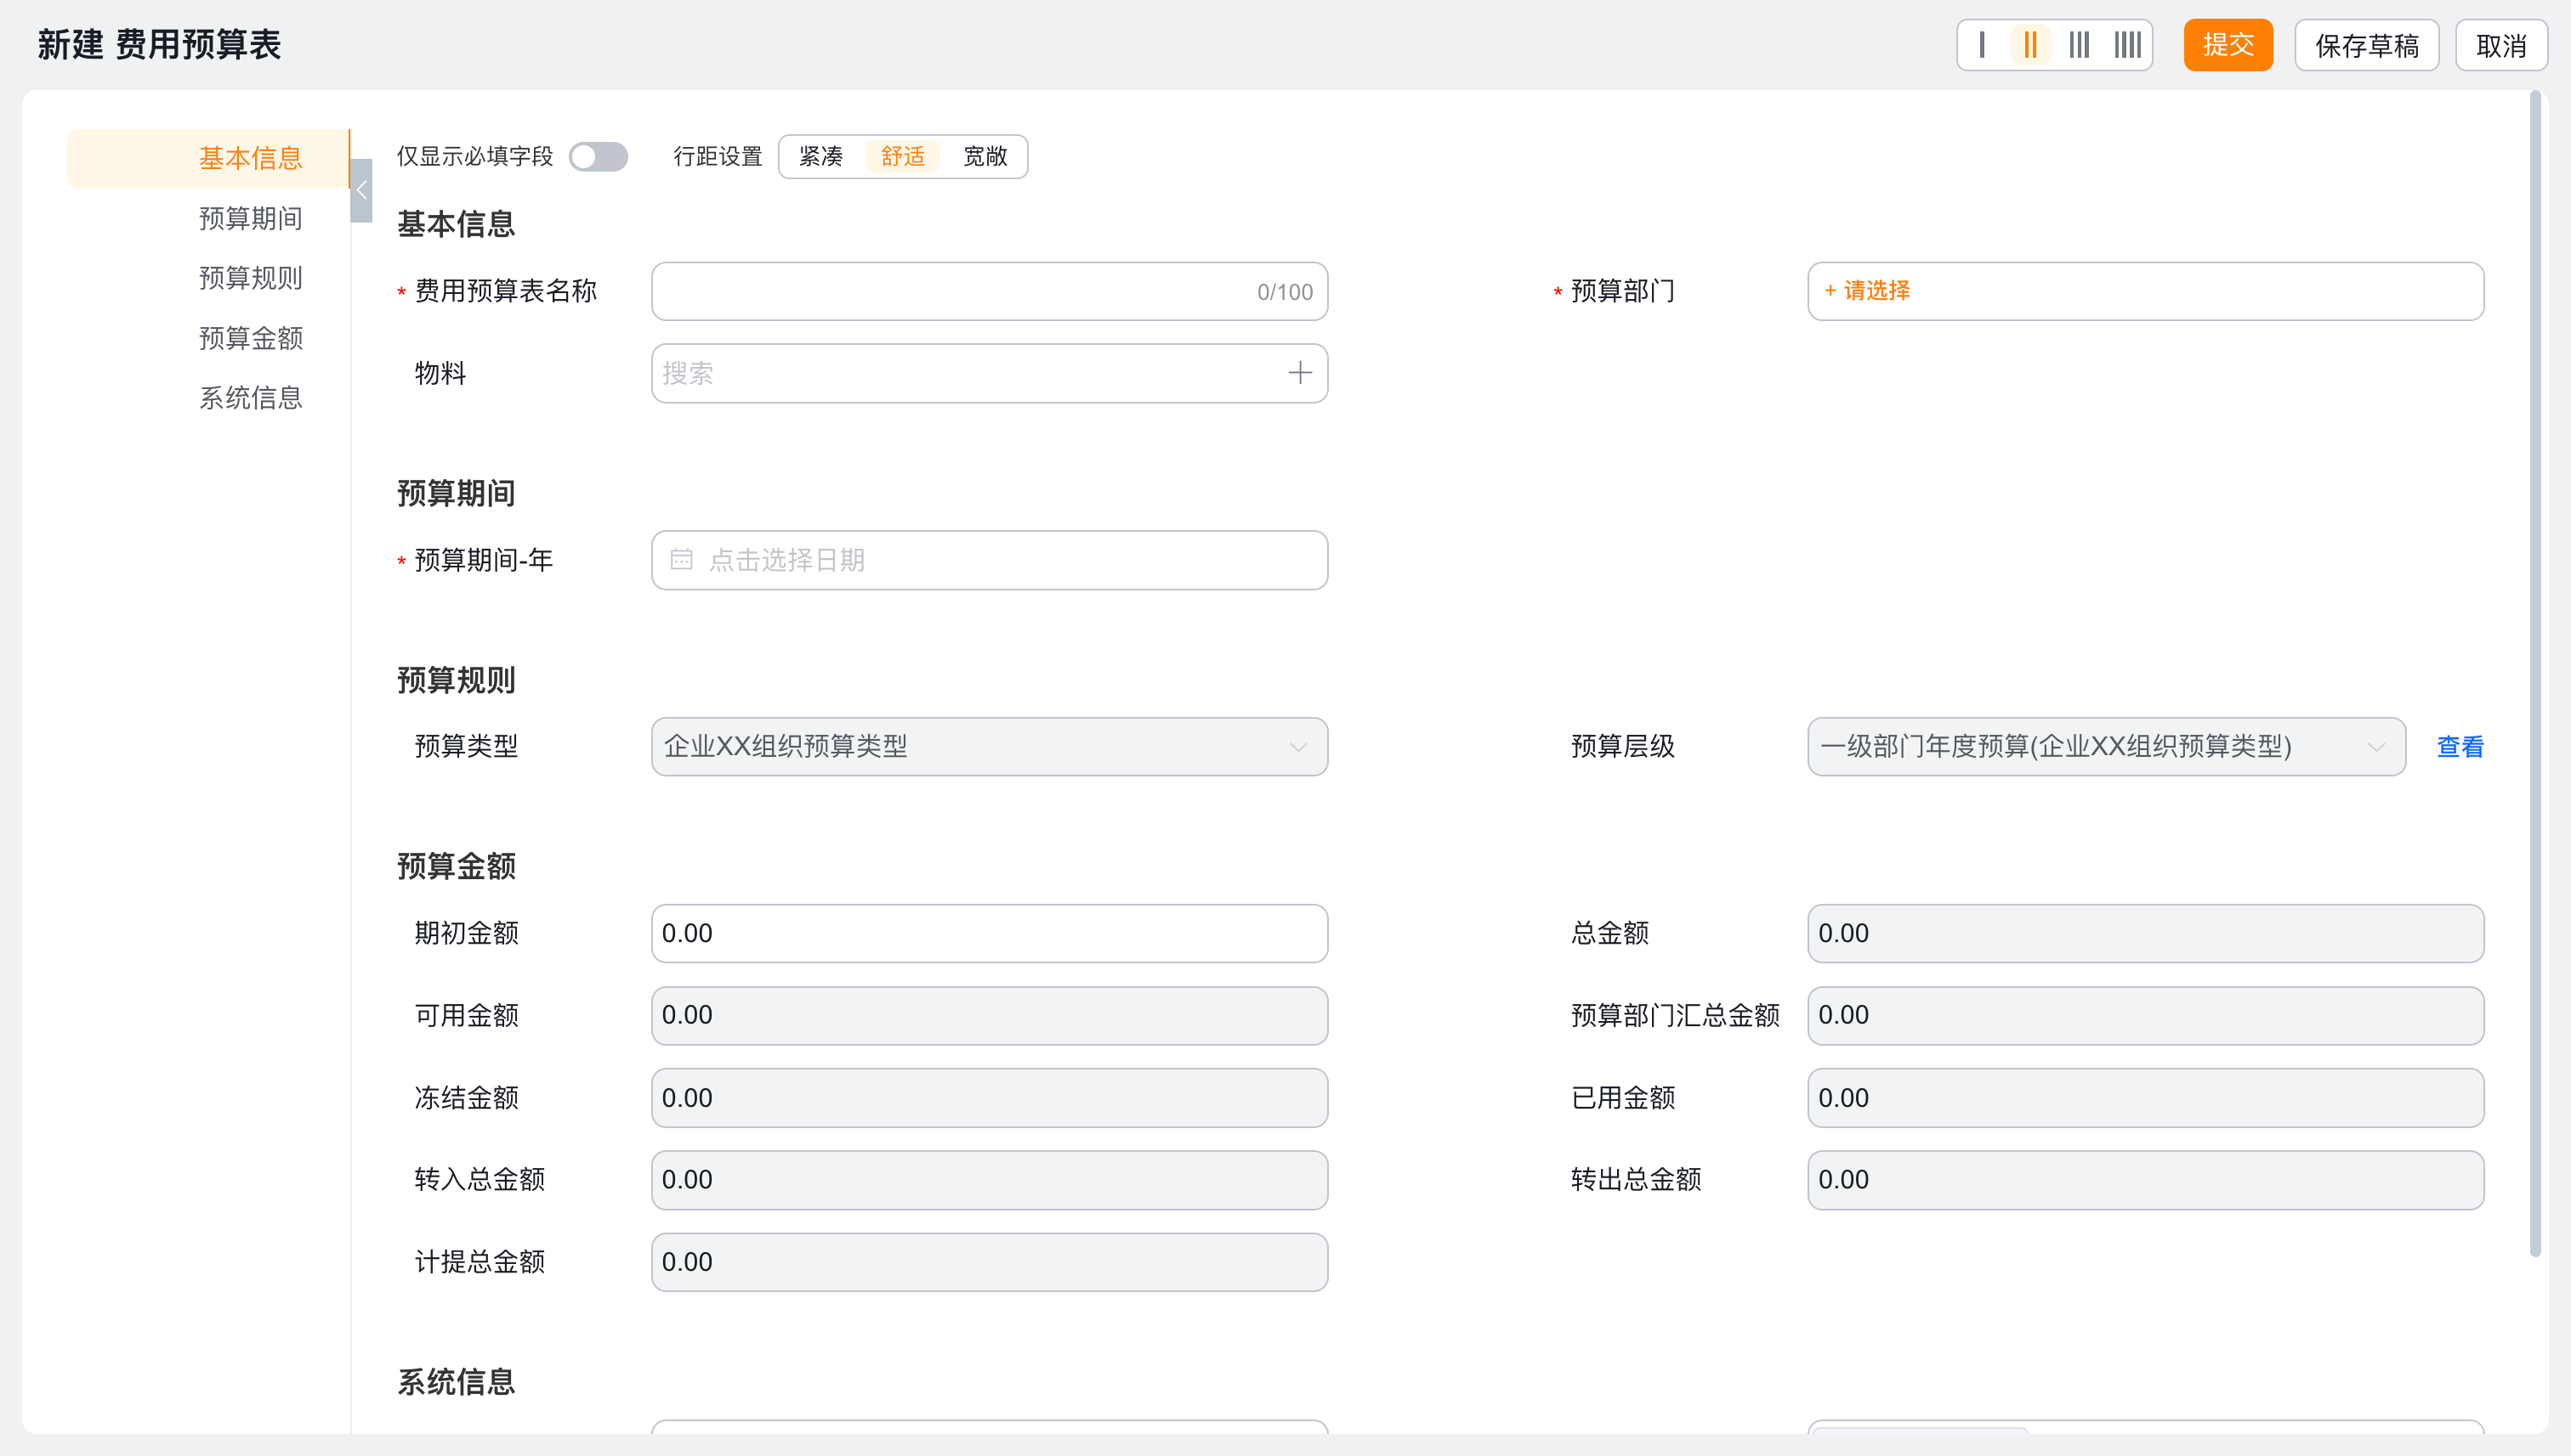Toggle 仅显示必填字段 switch
The height and width of the screenshot is (1456, 2571).
598,157
